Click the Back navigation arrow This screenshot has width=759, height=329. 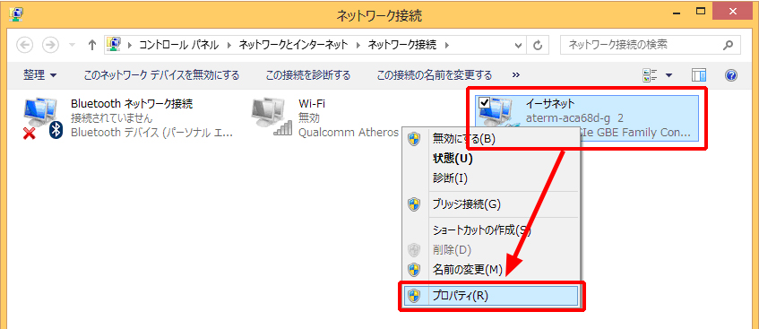[25, 45]
